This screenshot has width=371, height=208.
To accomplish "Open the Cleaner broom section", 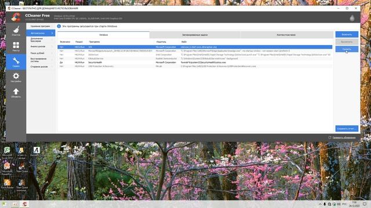I will point(16,31).
